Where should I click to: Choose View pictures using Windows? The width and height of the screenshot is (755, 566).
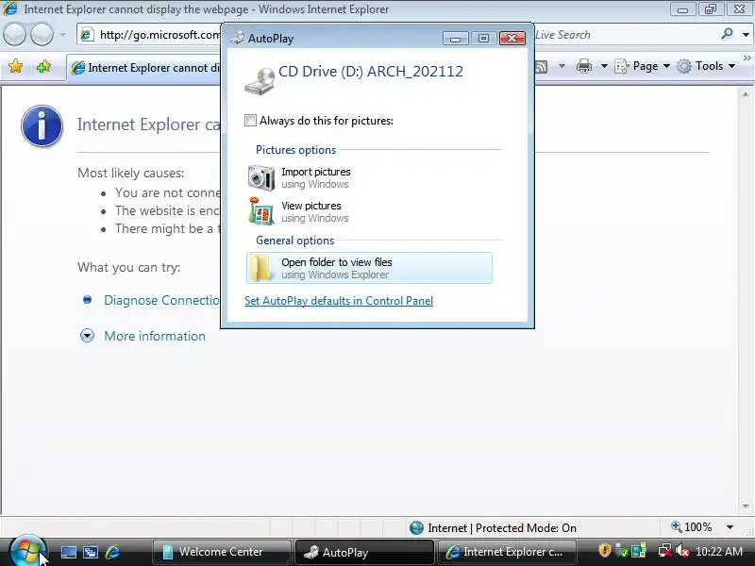[x=369, y=211]
